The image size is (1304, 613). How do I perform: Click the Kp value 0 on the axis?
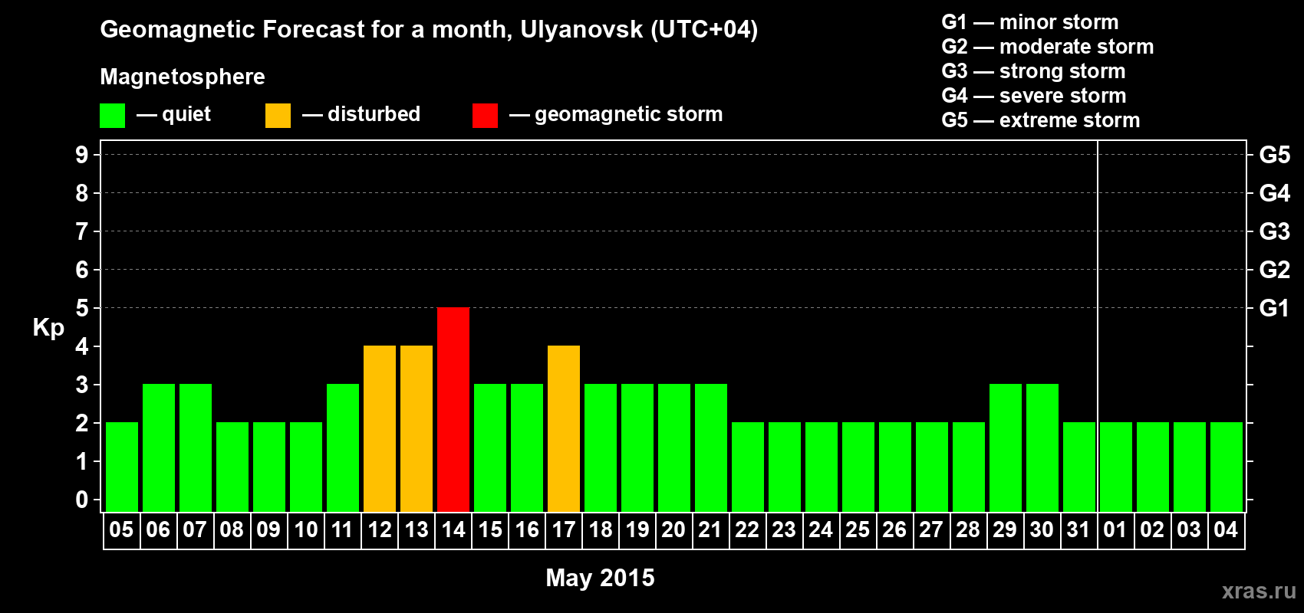[x=82, y=500]
